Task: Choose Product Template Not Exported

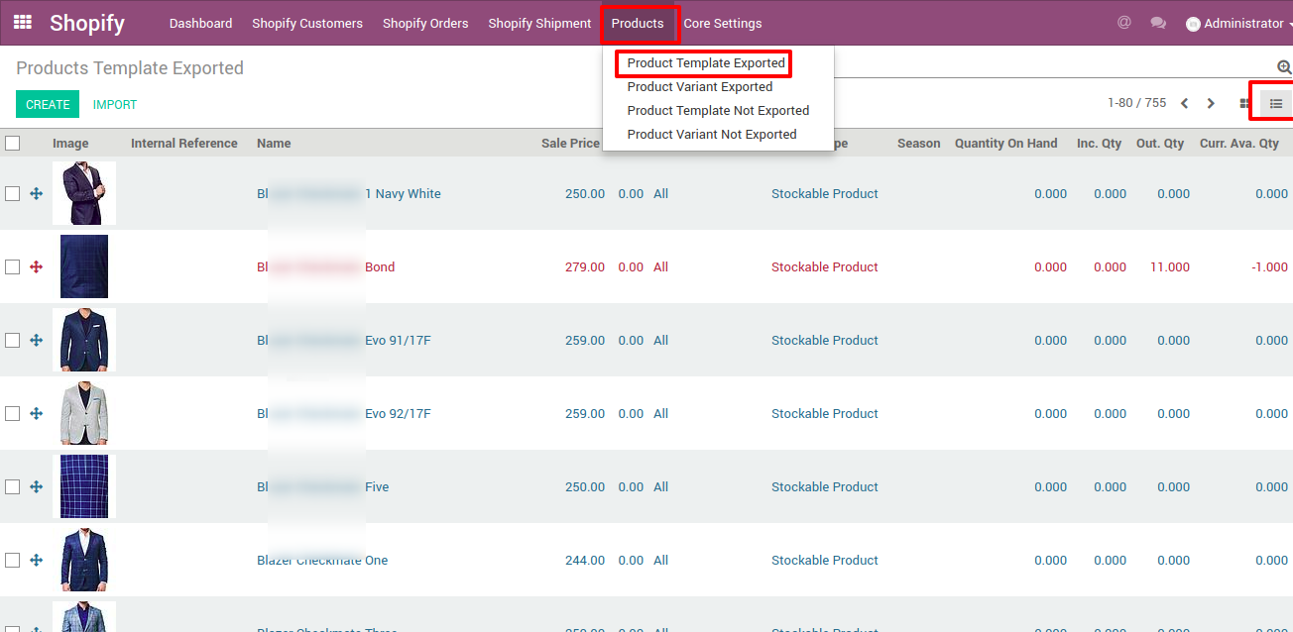Action: tap(718, 110)
